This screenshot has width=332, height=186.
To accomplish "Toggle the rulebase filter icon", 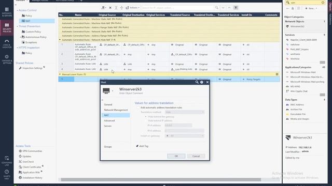I will coord(236,8).
